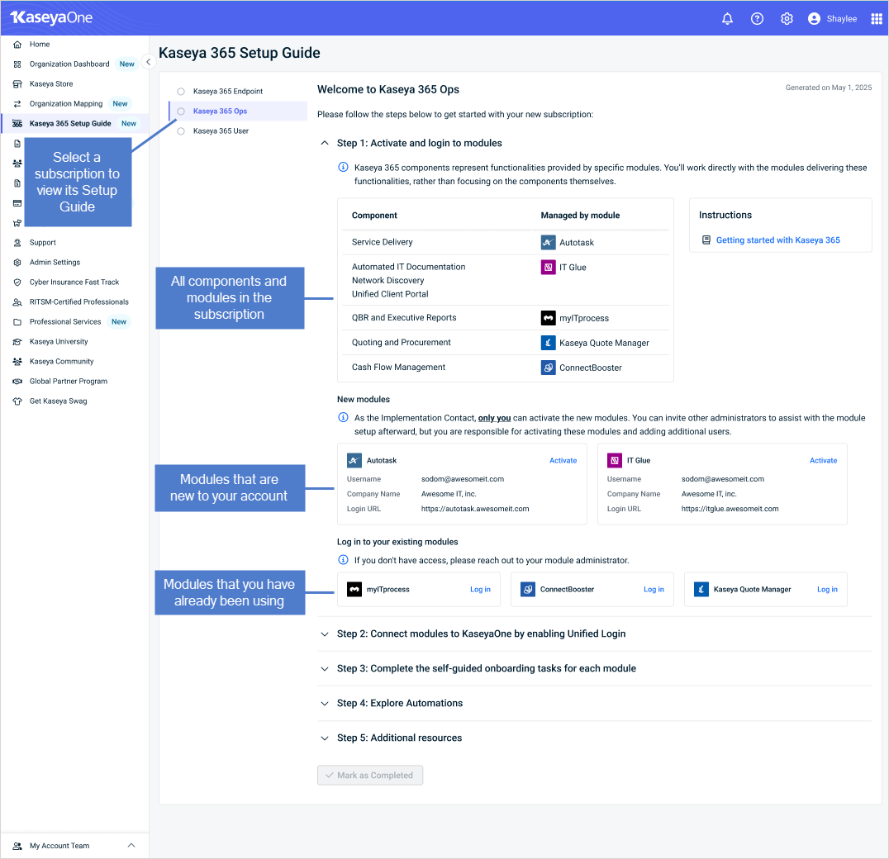Click the Autotask icon in component table

pos(548,243)
